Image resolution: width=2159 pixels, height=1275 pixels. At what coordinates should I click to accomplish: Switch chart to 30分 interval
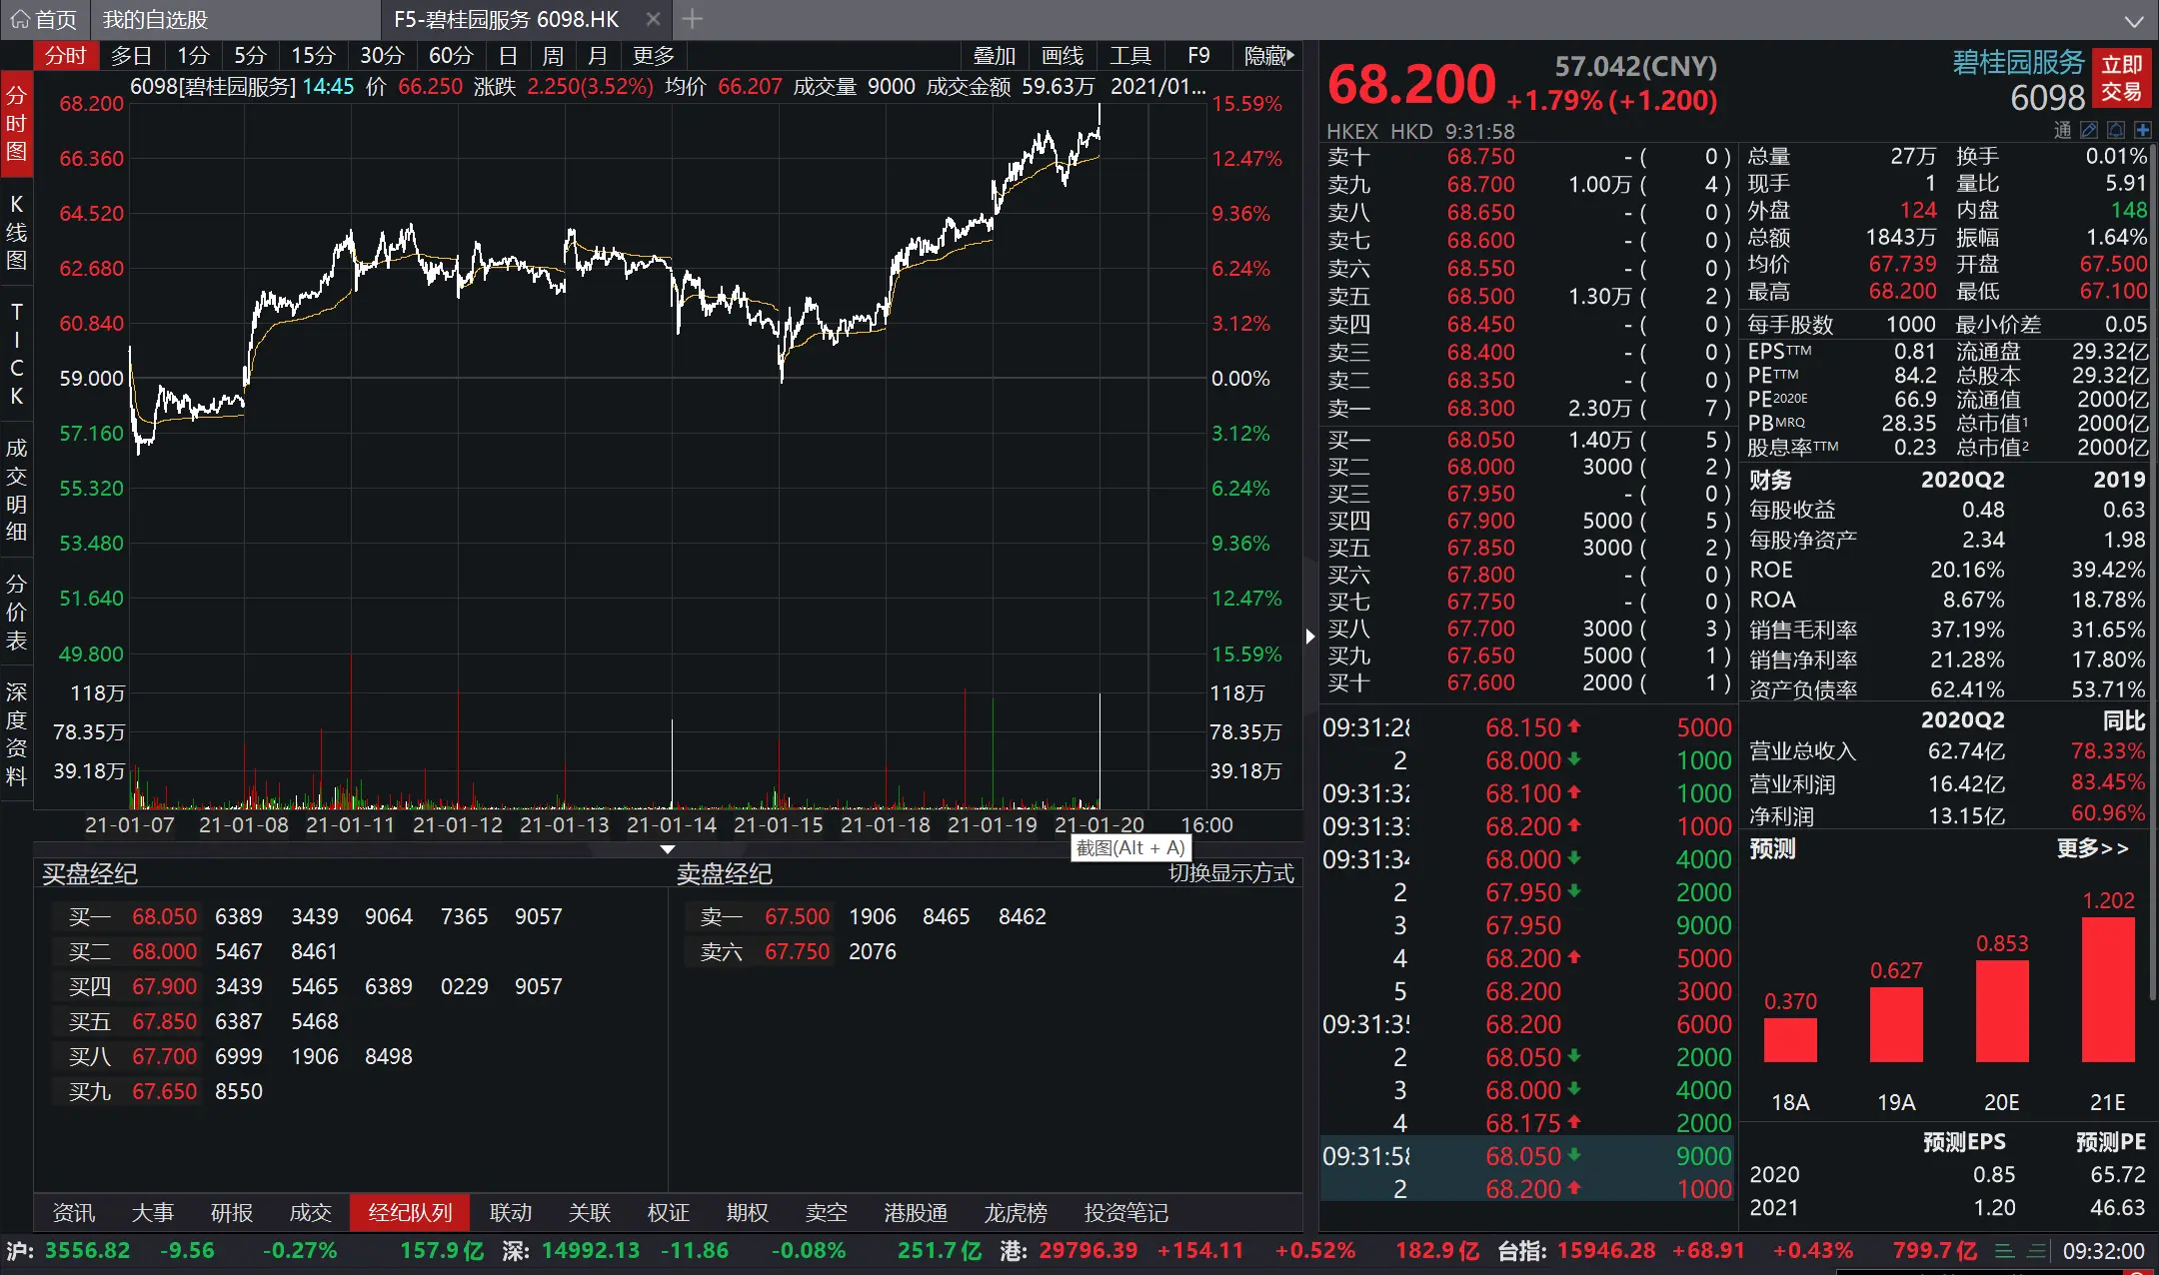point(382,56)
